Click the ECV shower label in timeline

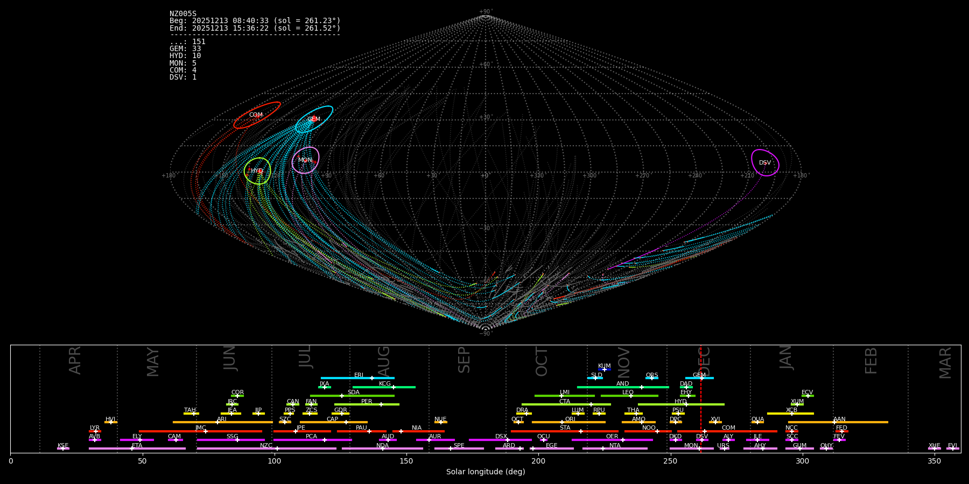point(807,393)
